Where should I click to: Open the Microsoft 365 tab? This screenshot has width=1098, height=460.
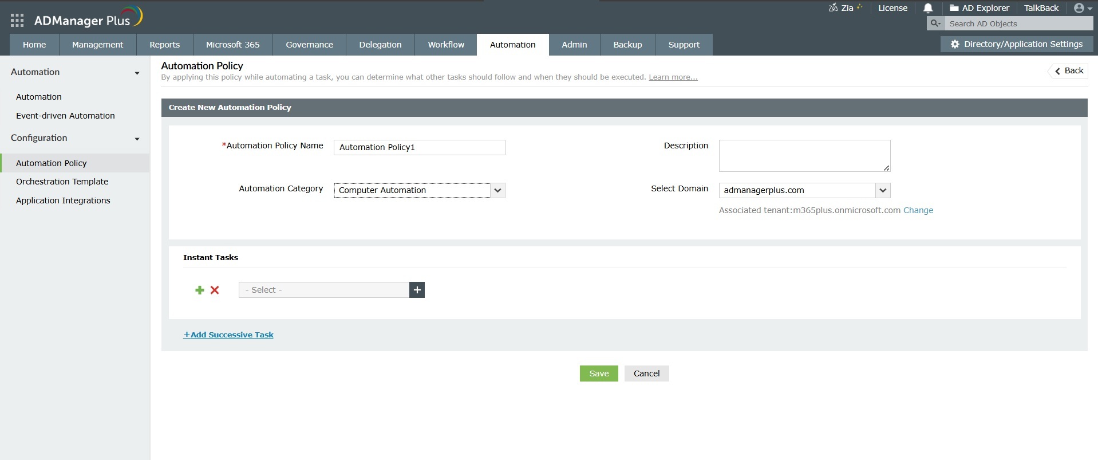pyautogui.click(x=233, y=45)
